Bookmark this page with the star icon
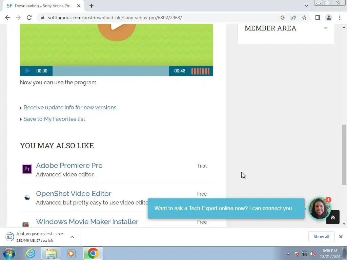Screen dimensions: 347x260 [304, 18]
